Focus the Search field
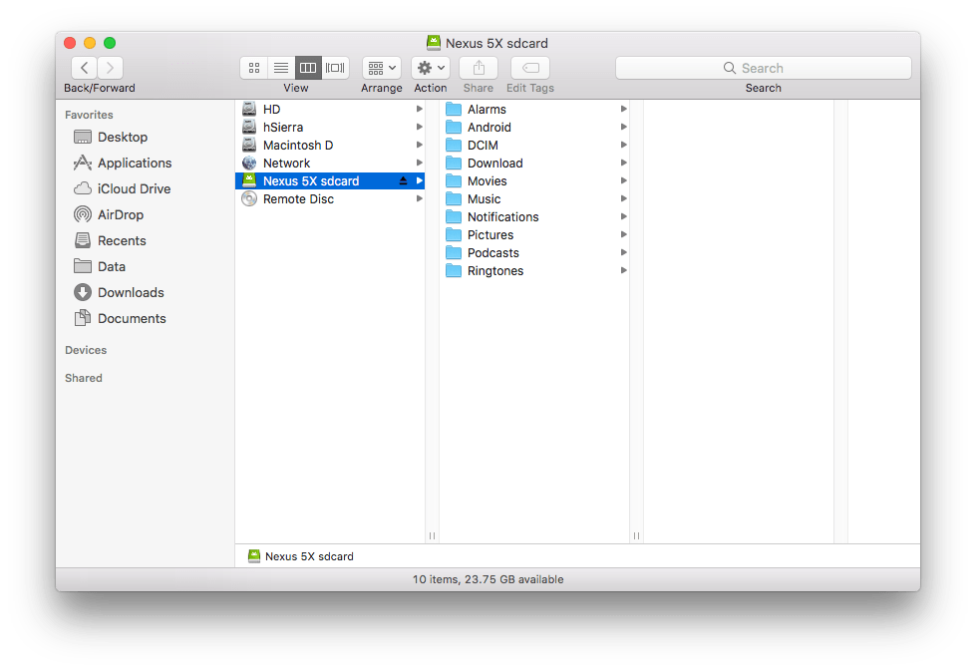The height and width of the screenshot is (671, 976). (x=763, y=68)
